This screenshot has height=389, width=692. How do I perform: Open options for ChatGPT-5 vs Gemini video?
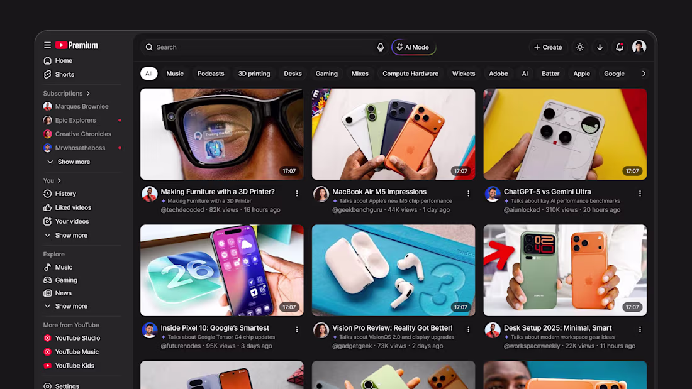click(x=640, y=193)
